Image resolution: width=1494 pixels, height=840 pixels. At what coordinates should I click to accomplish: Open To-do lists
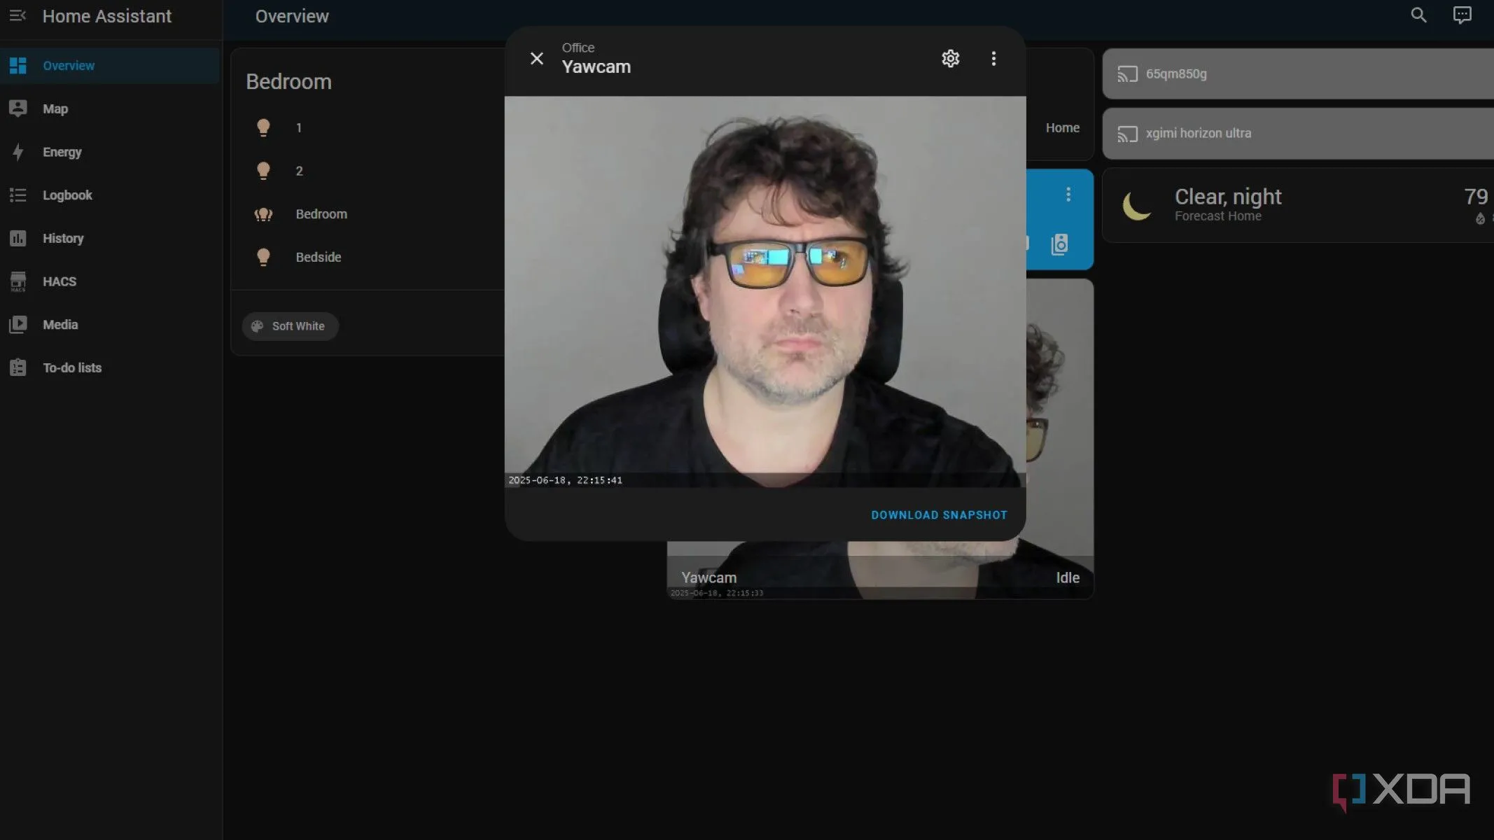(x=110, y=368)
